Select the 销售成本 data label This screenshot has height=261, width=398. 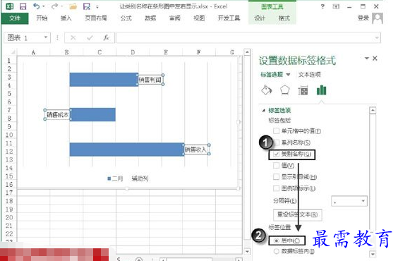(x=58, y=115)
